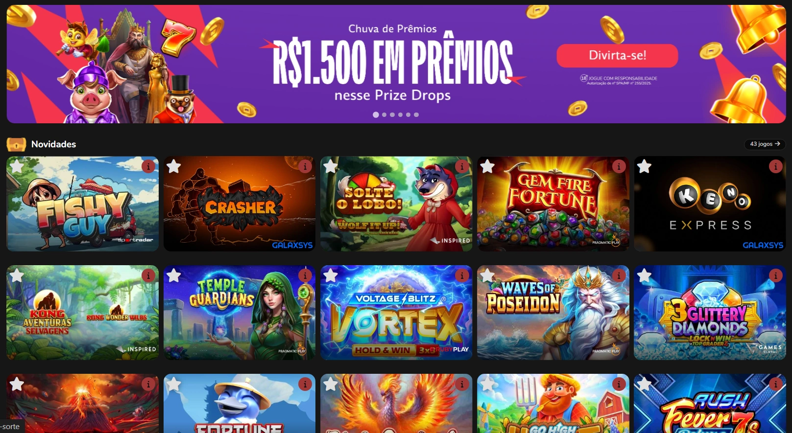Star the 3 Glittery Diamonds game
The image size is (792, 433).
point(644,275)
